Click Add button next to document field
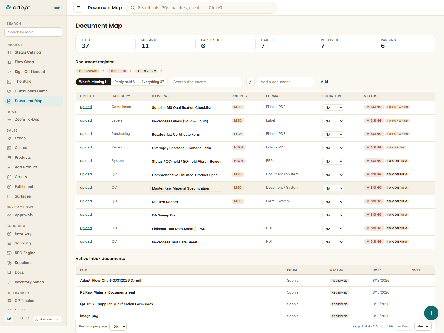This screenshot has height=333, width=444. (x=324, y=82)
